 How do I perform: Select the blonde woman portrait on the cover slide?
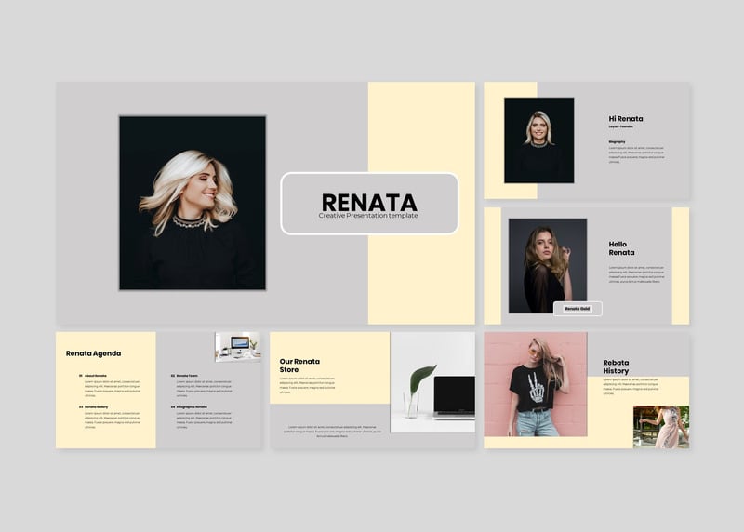(193, 203)
